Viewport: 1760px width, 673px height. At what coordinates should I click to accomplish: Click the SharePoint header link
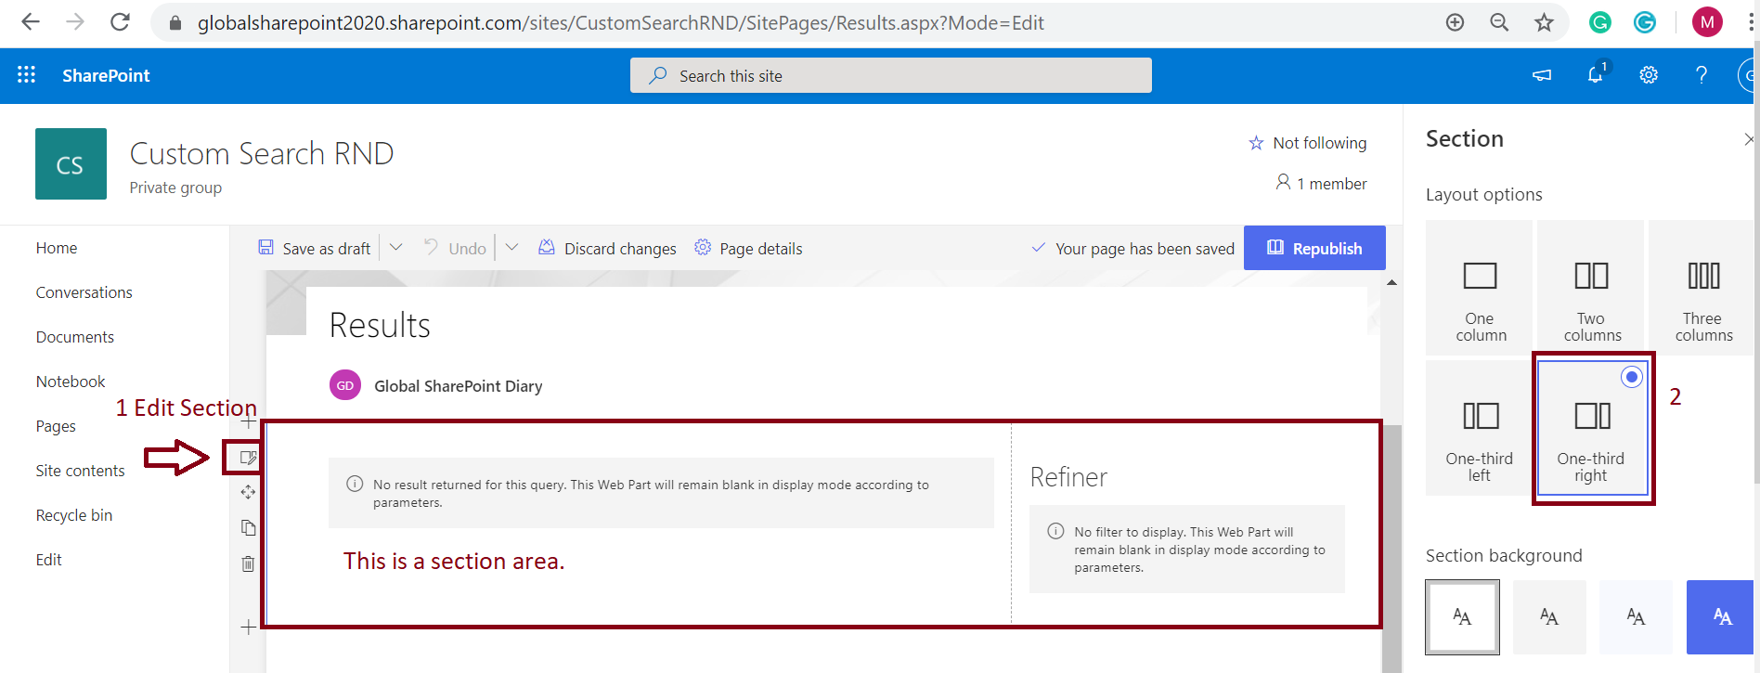106,75
